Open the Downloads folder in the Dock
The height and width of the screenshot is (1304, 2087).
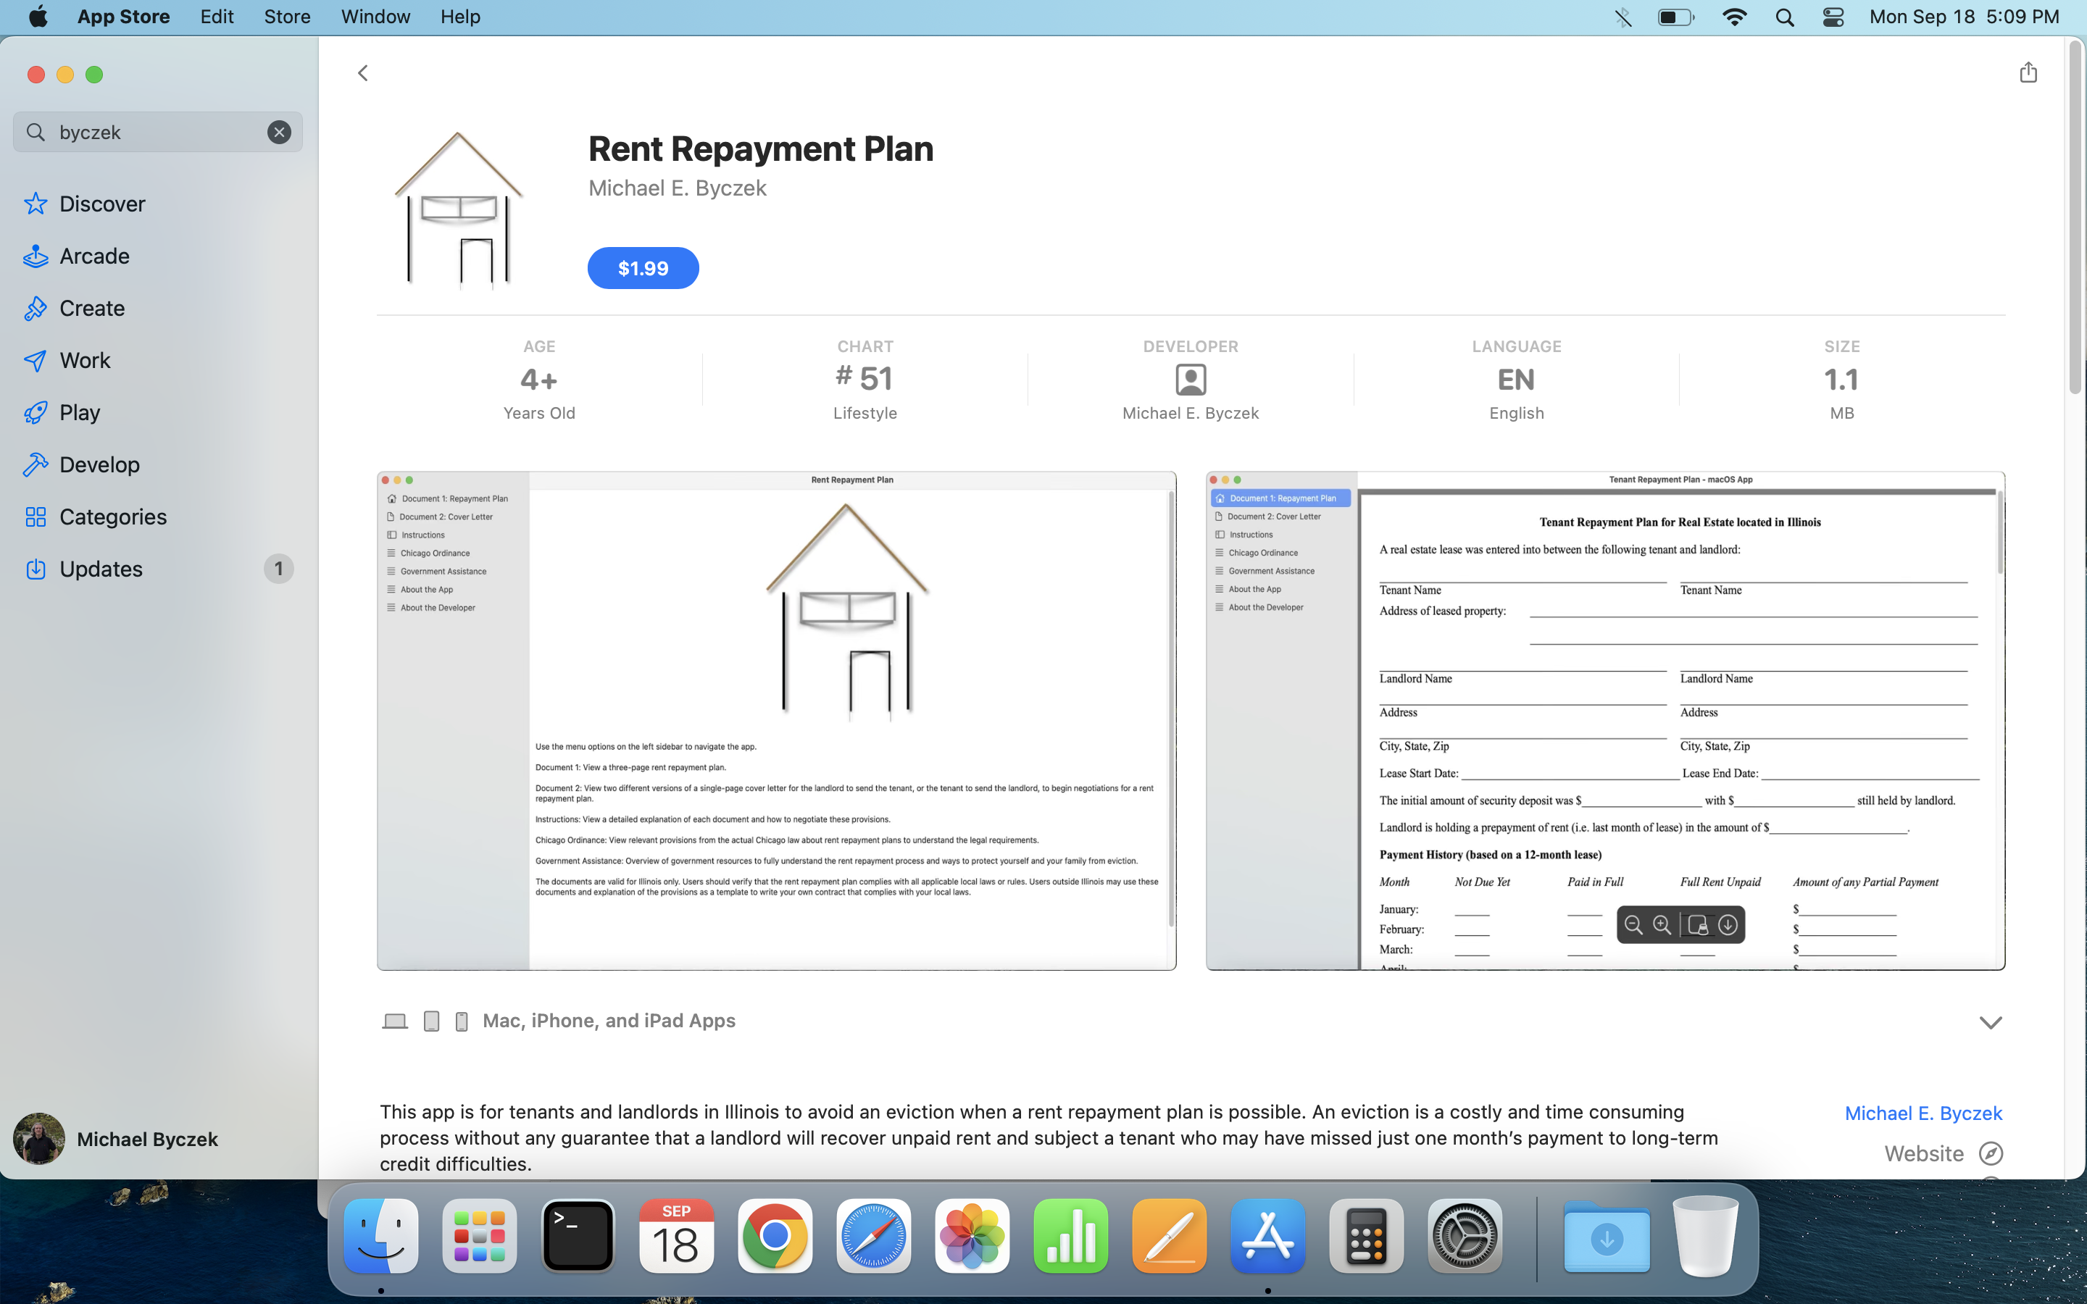pyautogui.click(x=1606, y=1236)
